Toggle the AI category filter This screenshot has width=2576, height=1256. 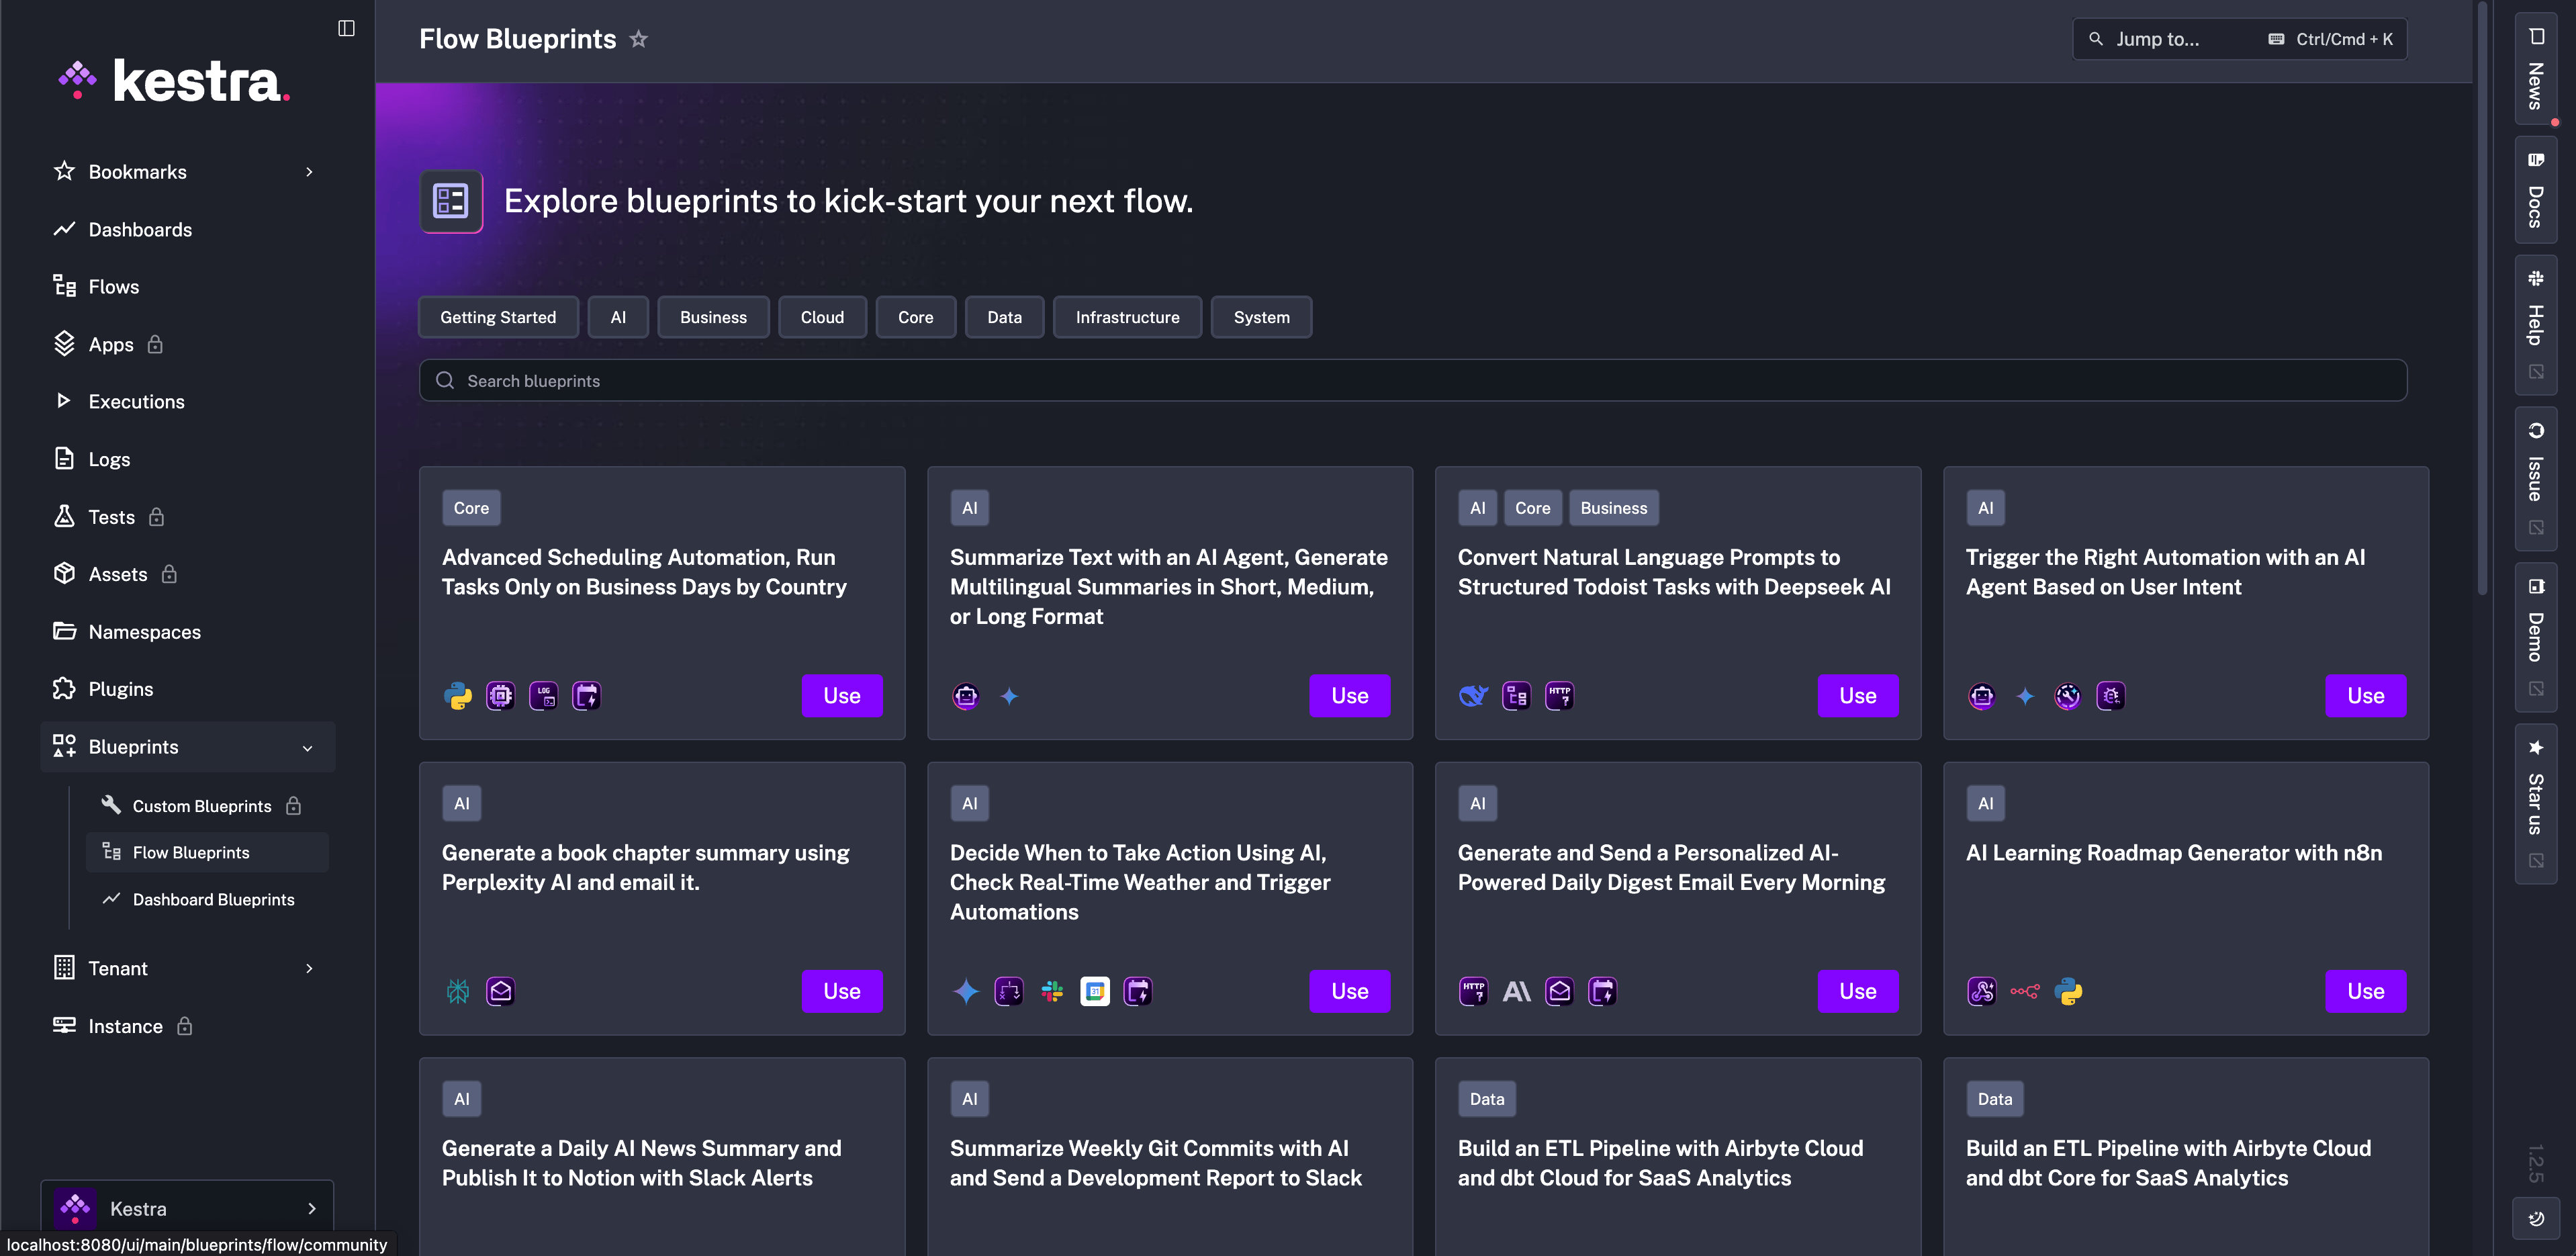point(618,317)
